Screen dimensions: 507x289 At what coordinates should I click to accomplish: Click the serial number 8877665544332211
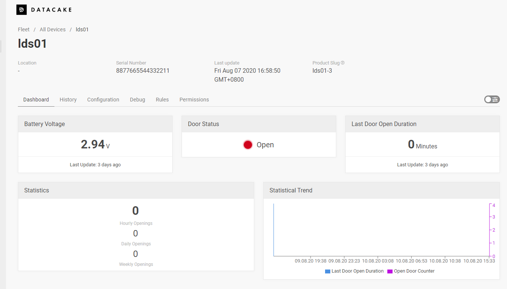[143, 70]
